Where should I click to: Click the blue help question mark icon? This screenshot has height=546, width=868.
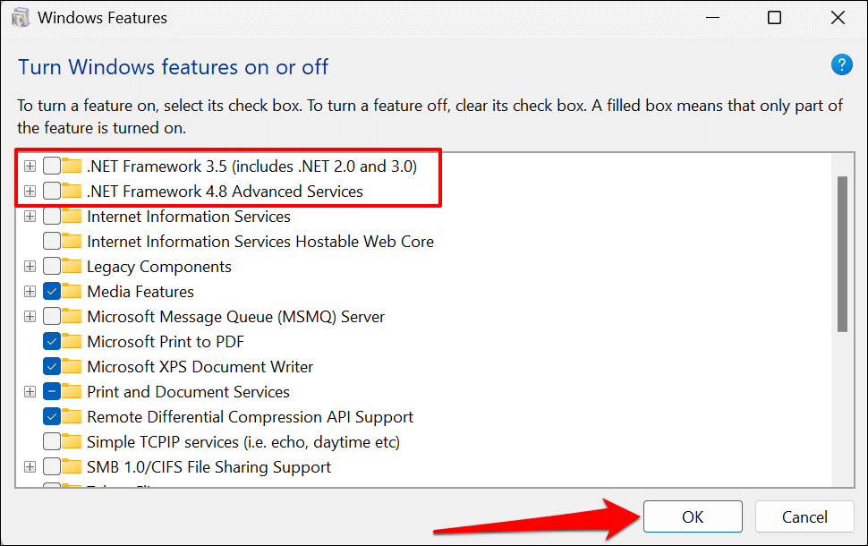point(841,64)
